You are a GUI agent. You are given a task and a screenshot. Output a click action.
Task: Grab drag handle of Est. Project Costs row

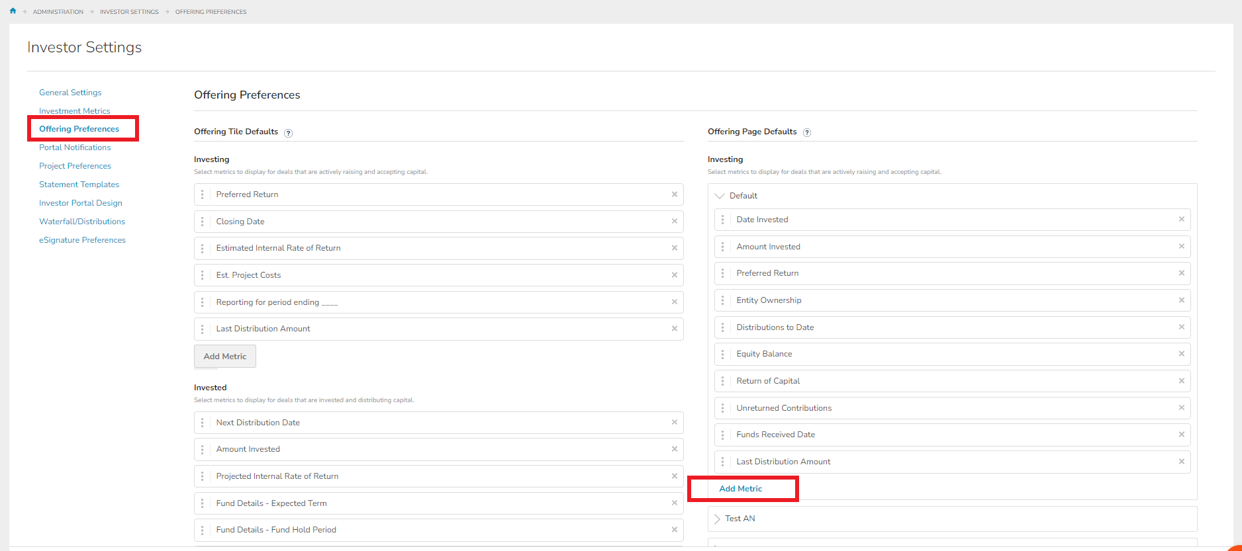pos(203,275)
